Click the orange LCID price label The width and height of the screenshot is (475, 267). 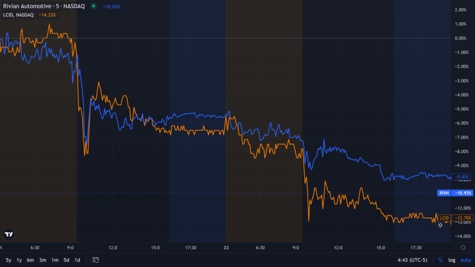[455, 218]
